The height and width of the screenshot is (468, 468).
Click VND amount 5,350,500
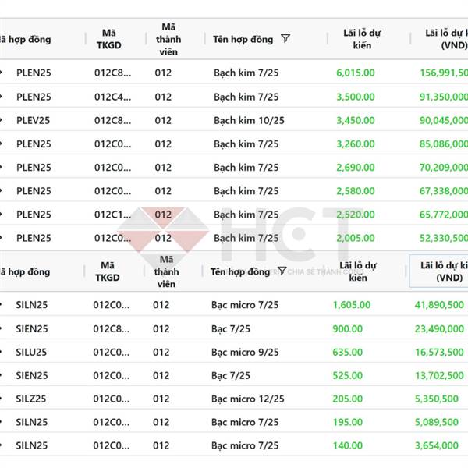pos(437,399)
